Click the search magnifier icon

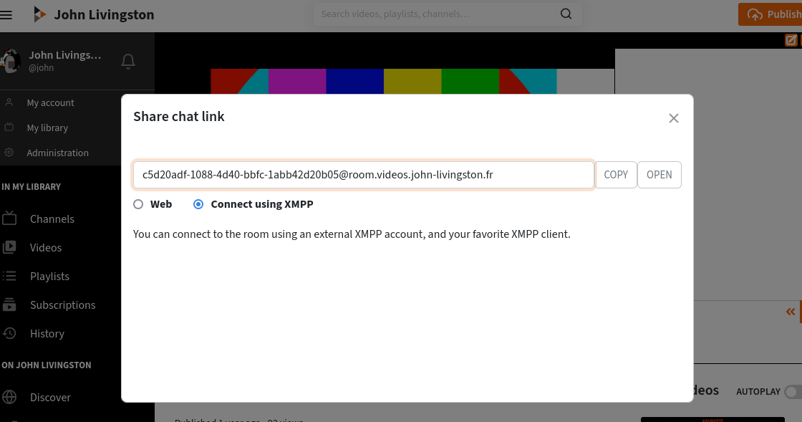point(566,14)
